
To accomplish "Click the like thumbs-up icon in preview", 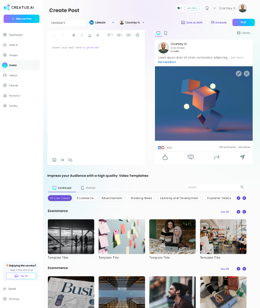I will [x=165, y=157].
